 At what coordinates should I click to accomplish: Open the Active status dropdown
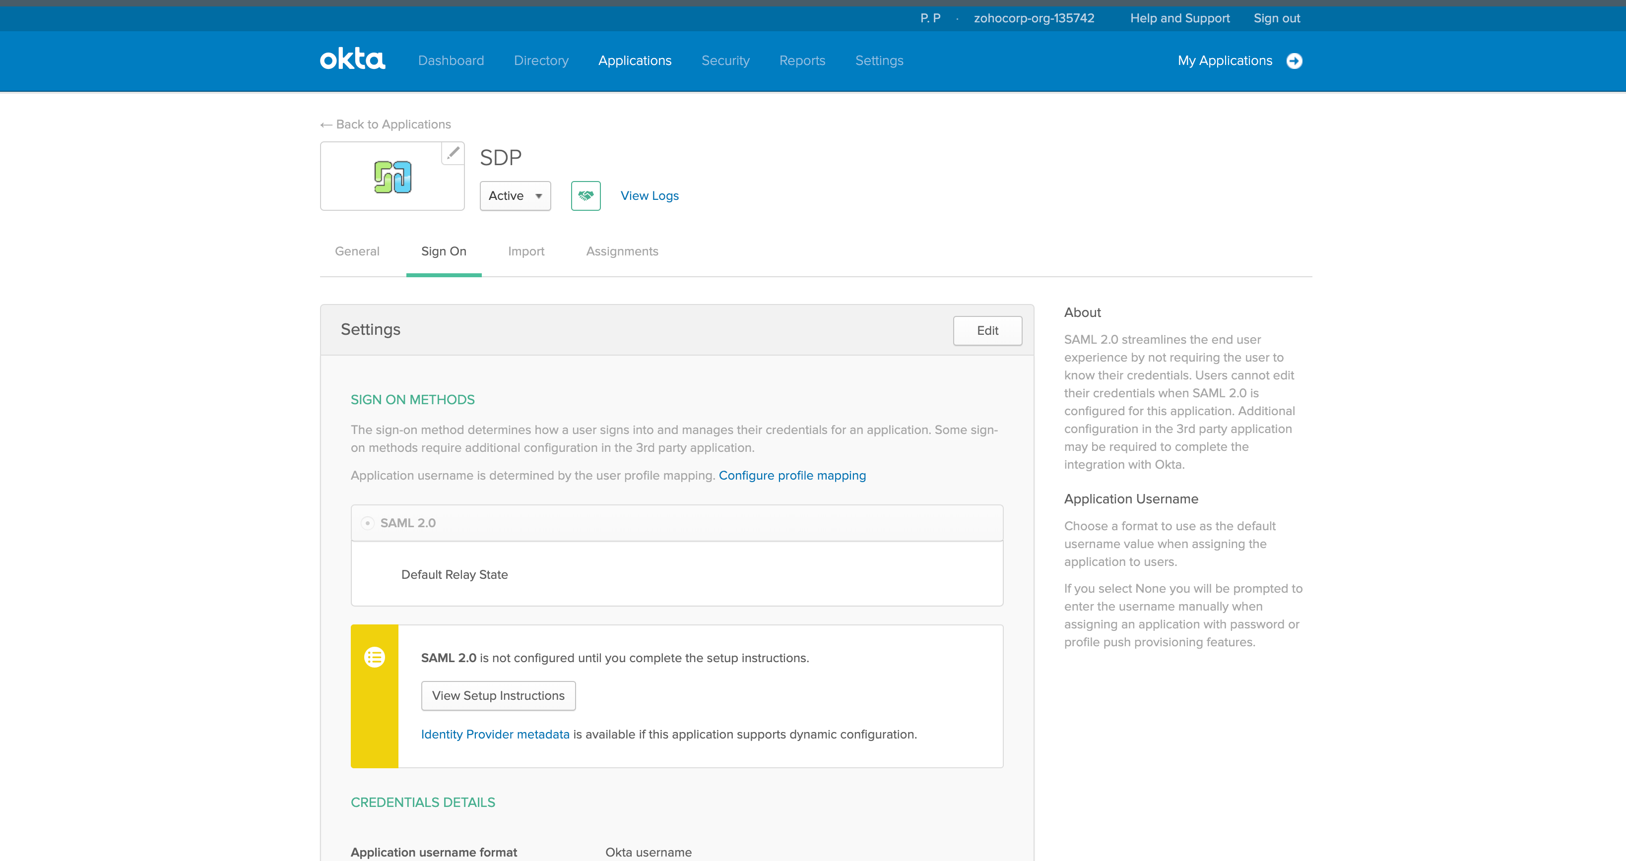pyautogui.click(x=515, y=195)
